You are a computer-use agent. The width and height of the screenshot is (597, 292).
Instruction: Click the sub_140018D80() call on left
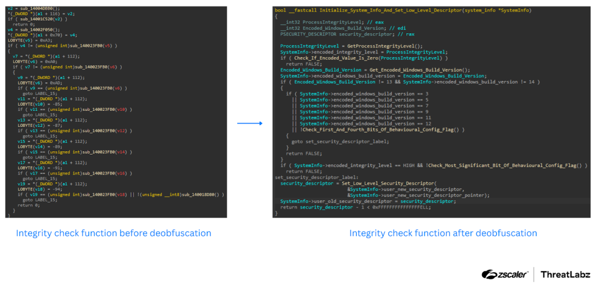[x=200, y=194]
